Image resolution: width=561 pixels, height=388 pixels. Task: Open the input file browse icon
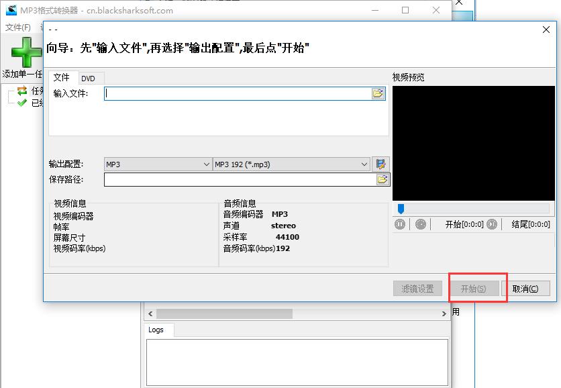click(x=379, y=93)
